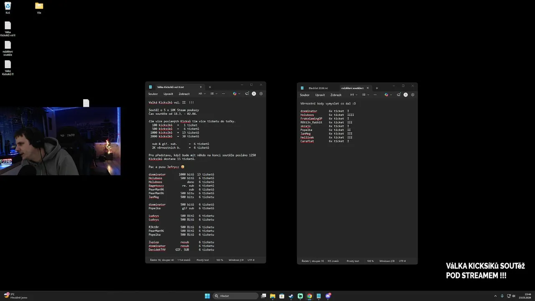The height and width of the screenshot is (301, 535).
Task: Open account avatar in rozdělení soutěže Notepad window
Action: pos(405,94)
